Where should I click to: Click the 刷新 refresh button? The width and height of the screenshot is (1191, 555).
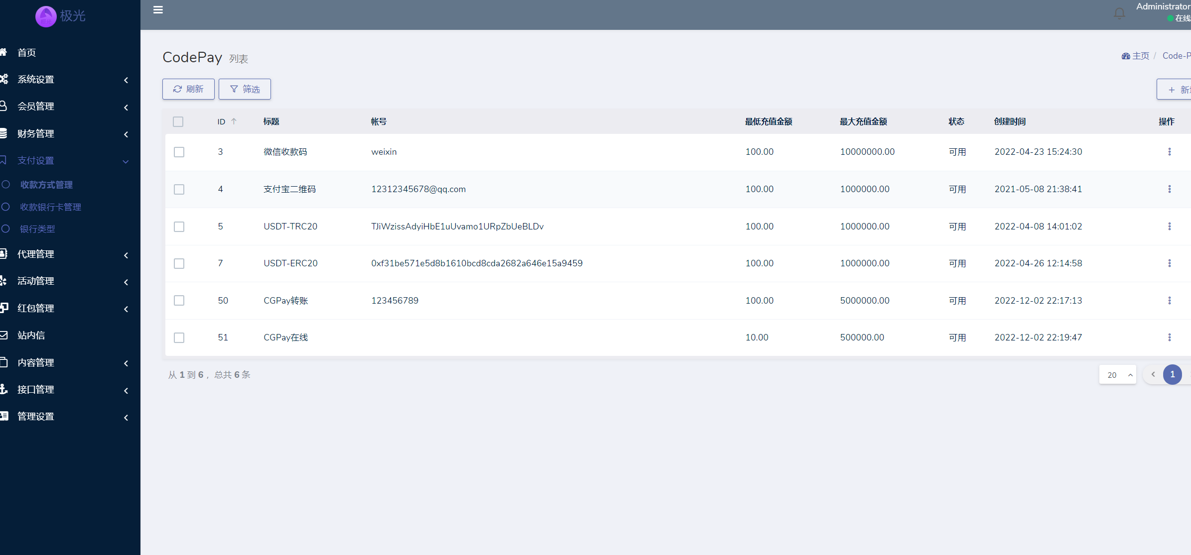(x=188, y=89)
